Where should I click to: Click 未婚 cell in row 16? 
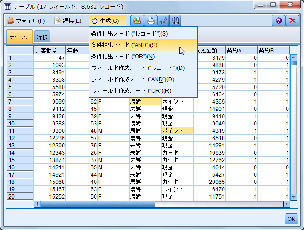[145, 167]
